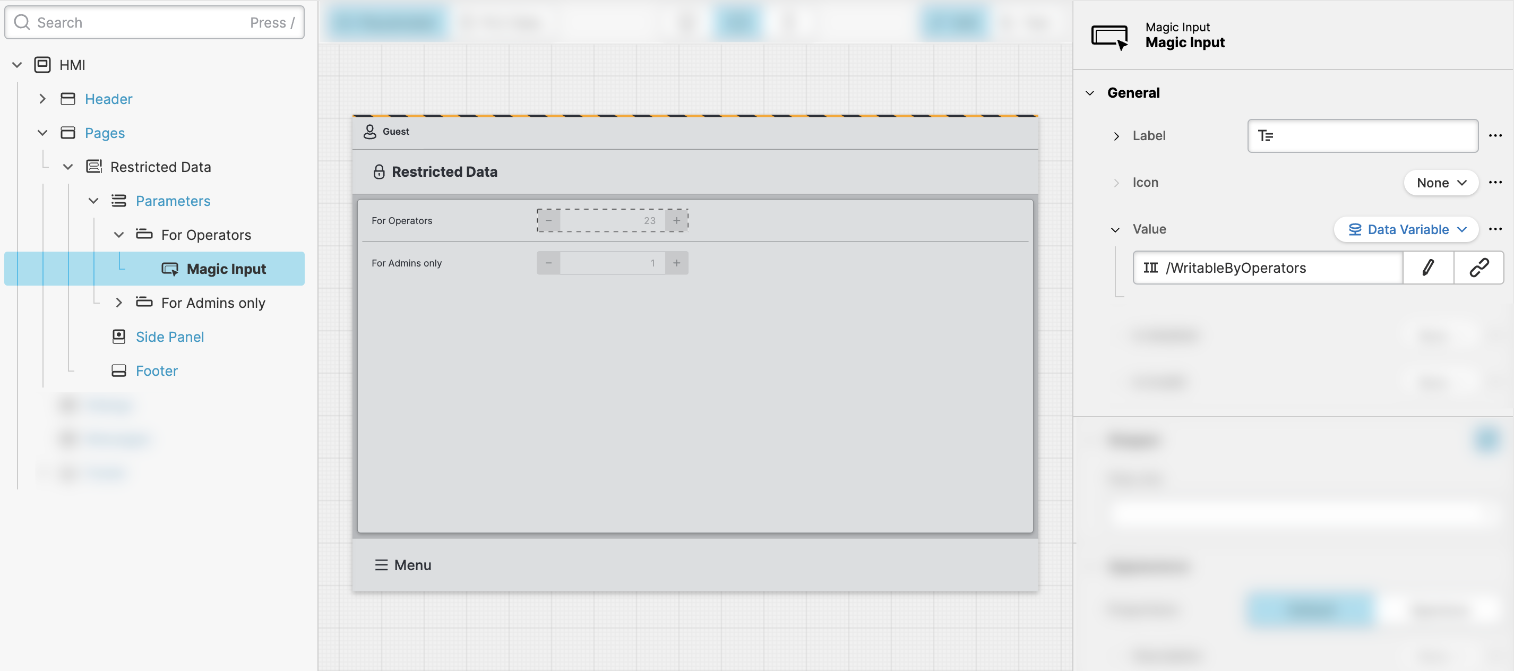Viewport: 1514px width, 671px height.
Task: Click the pencil edit icon for WritableByOperators
Action: tap(1427, 268)
